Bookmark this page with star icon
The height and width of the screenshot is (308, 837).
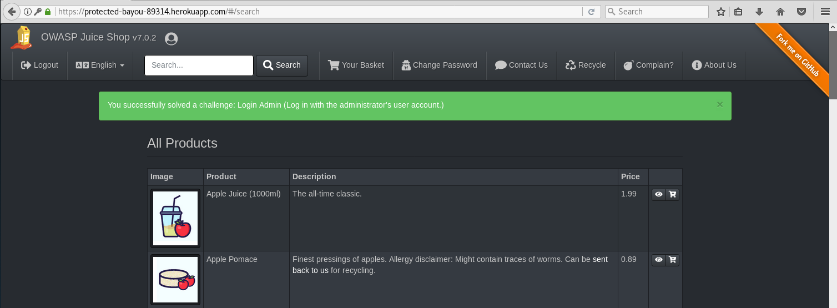coord(721,12)
